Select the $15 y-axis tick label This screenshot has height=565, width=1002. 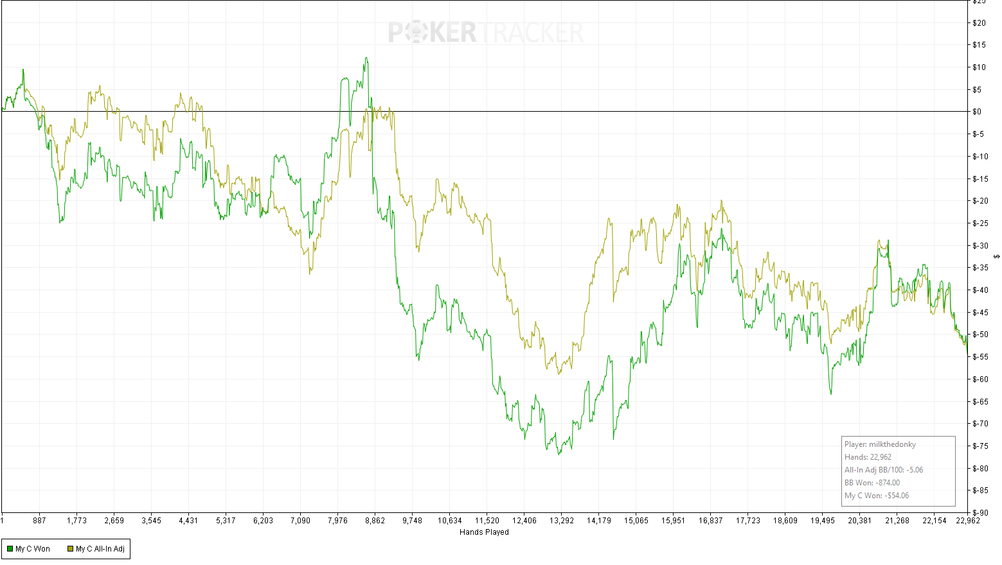tap(979, 45)
